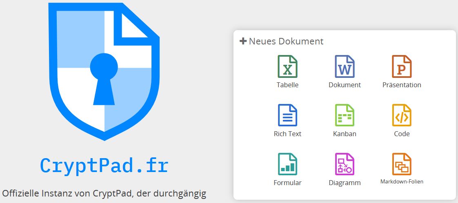Click the "Präsentation" text label

click(402, 85)
